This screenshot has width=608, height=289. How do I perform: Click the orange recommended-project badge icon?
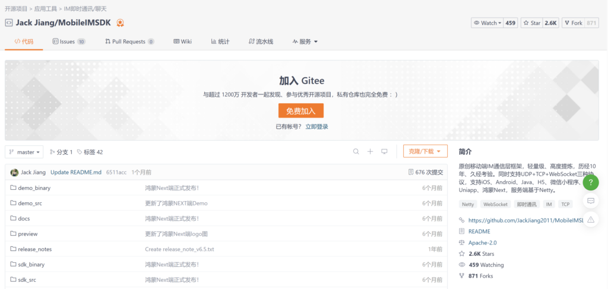[121, 23]
